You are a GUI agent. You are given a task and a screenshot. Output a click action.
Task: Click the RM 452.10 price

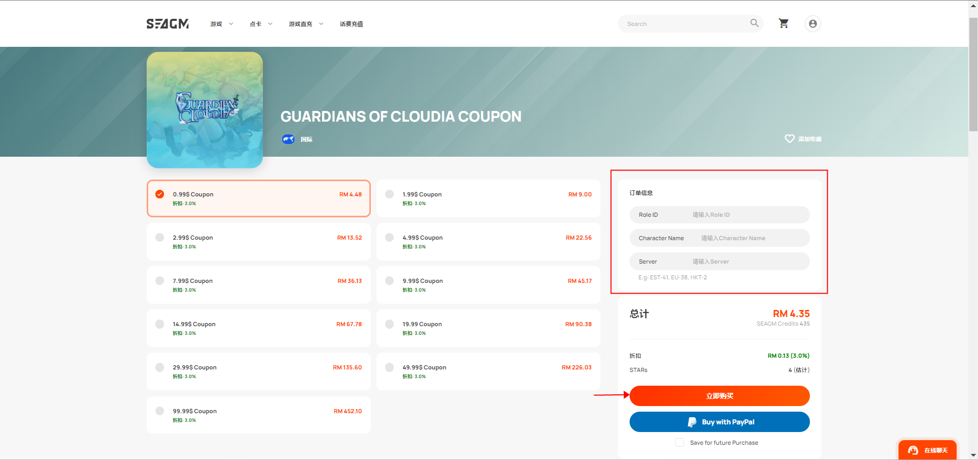click(x=348, y=411)
